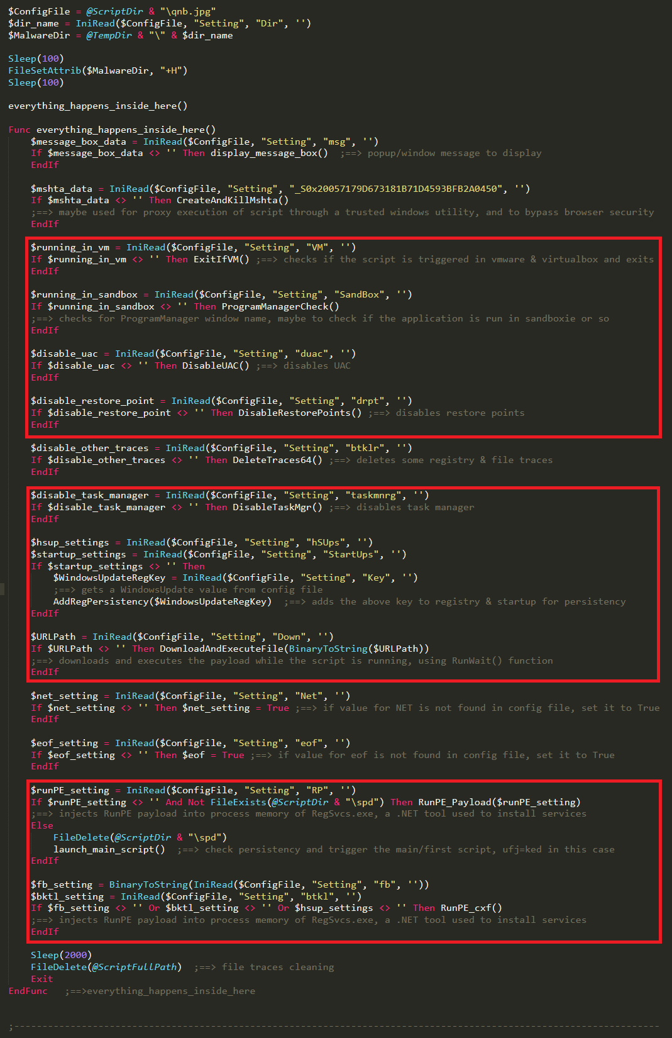Click the "StartUps" setting key string
The image size is (672, 1038).
(351, 554)
